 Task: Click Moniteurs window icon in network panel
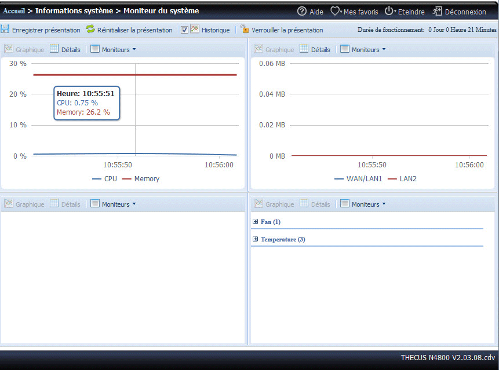click(x=345, y=49)
